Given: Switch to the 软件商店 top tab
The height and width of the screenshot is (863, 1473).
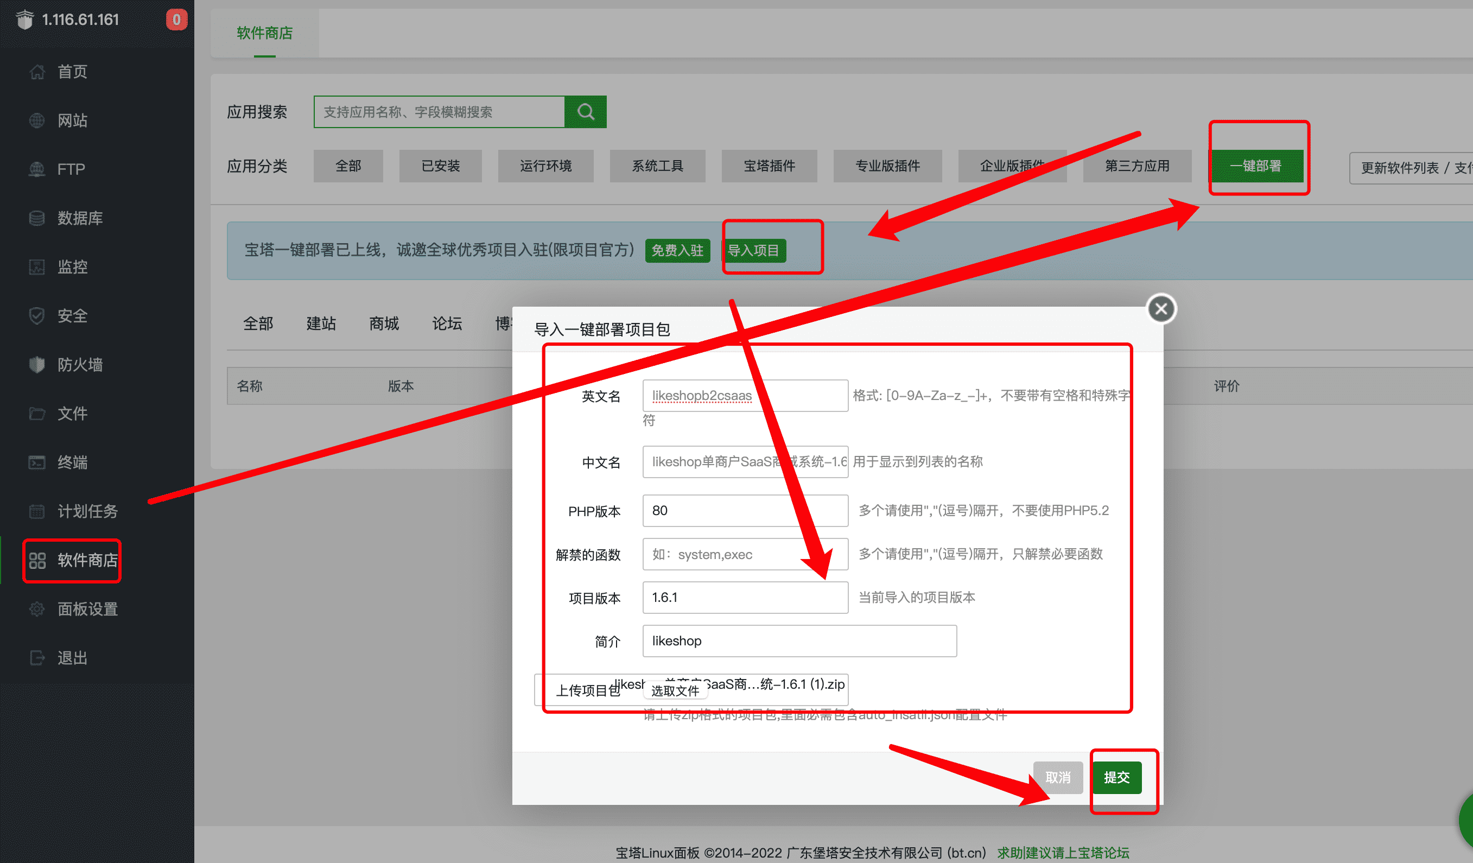Looking at the screenshot, I should pos(264,33).
